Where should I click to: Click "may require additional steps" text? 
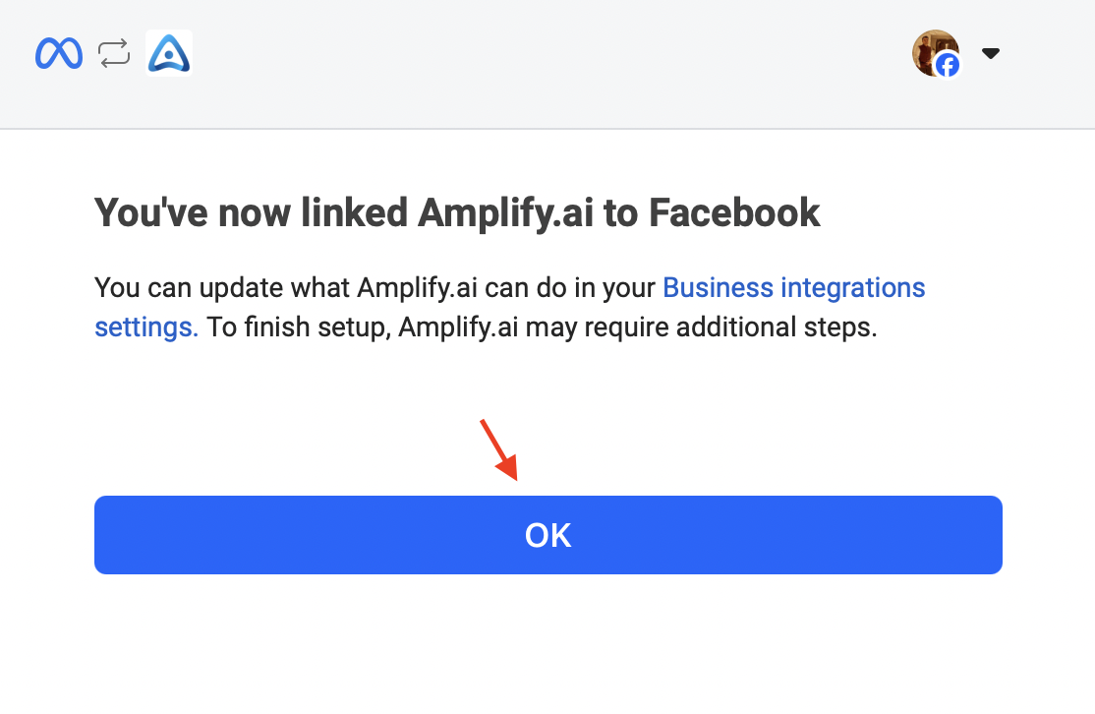701,327
